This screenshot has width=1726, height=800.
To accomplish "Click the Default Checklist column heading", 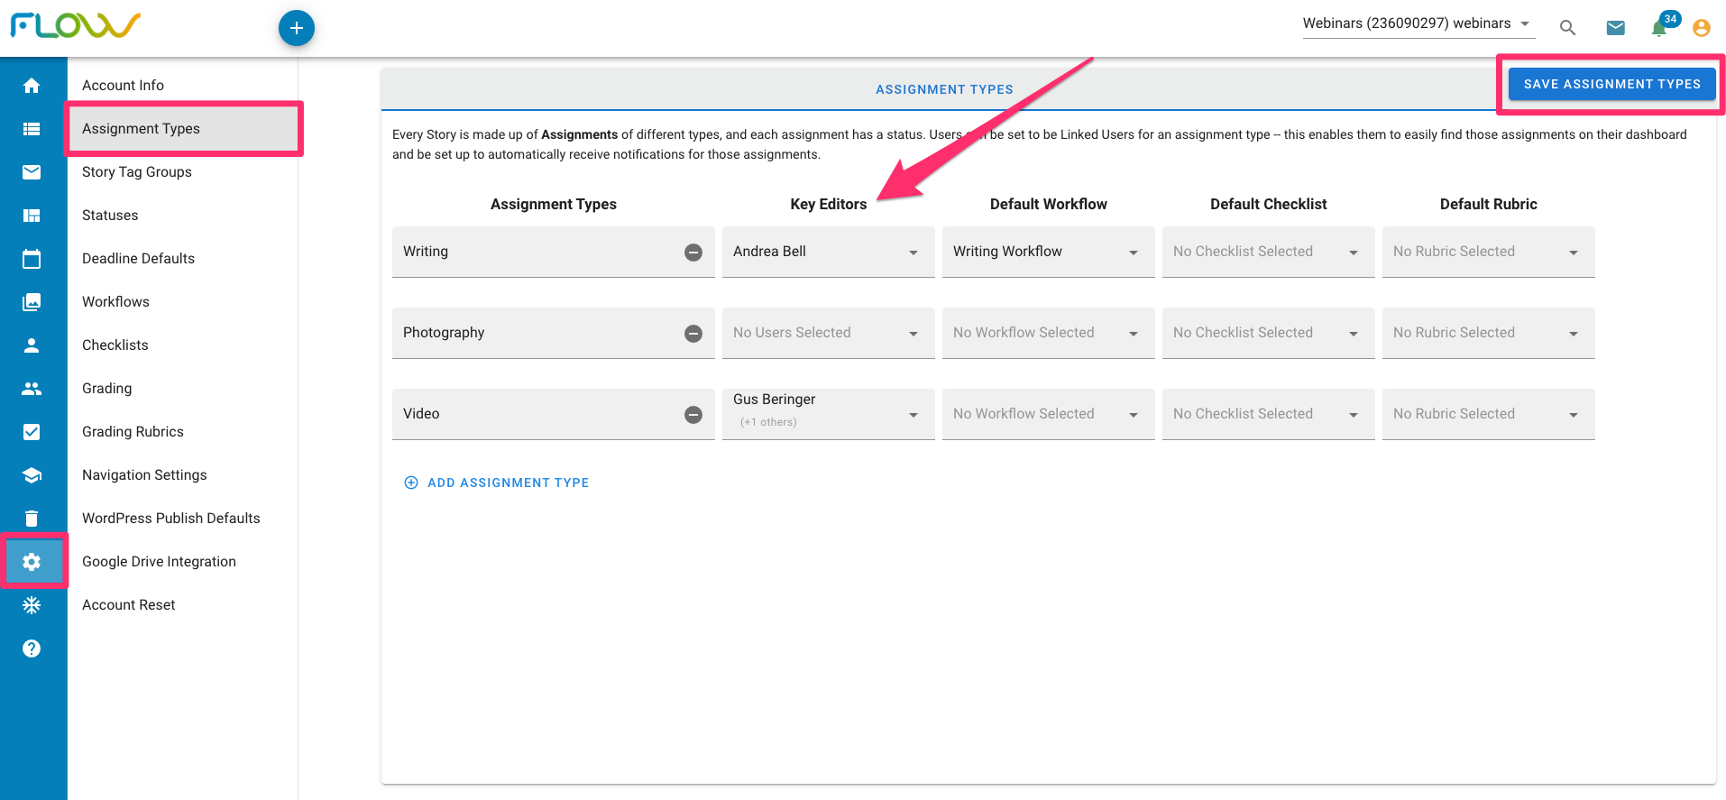I will click(1268, 205).
